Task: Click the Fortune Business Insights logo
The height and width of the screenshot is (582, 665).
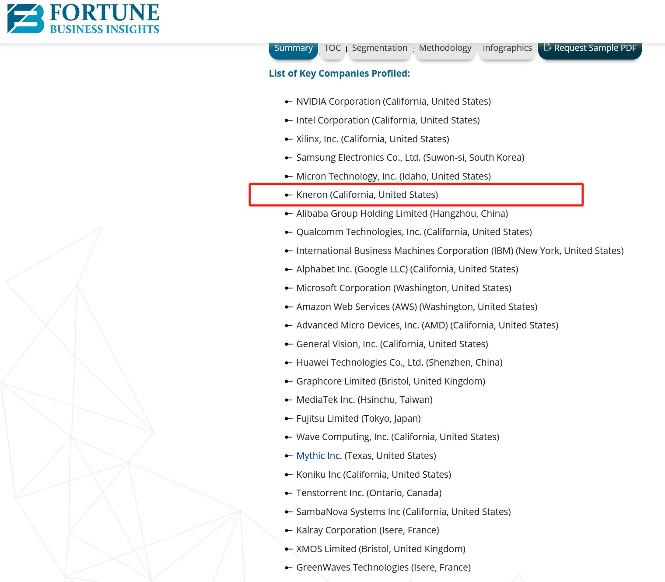Action: [83, 19]
